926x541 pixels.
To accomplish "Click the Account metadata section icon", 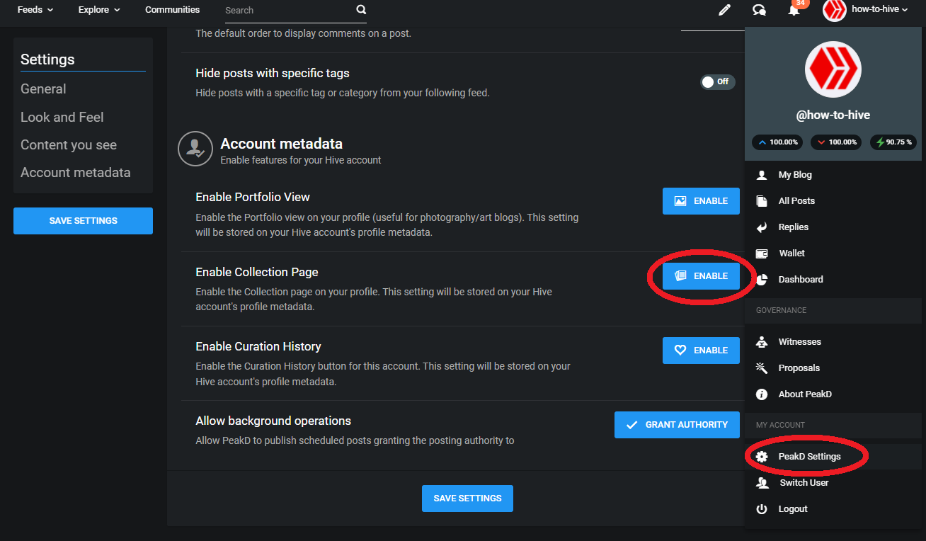I will (x=195, y=149).
